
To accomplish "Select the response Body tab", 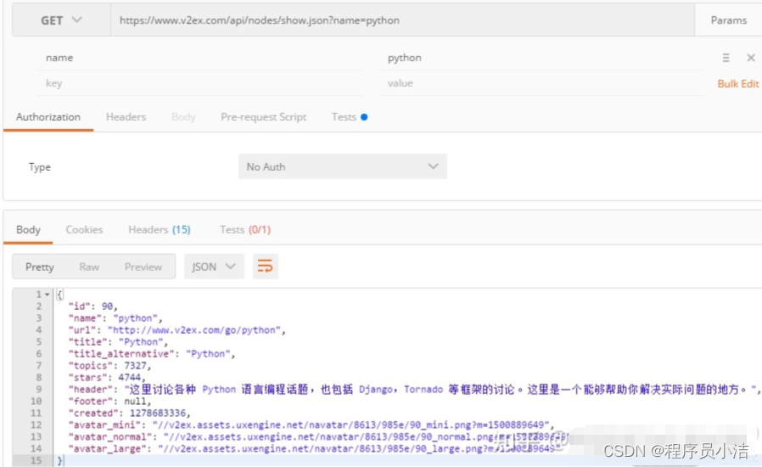I will [28, 229].
